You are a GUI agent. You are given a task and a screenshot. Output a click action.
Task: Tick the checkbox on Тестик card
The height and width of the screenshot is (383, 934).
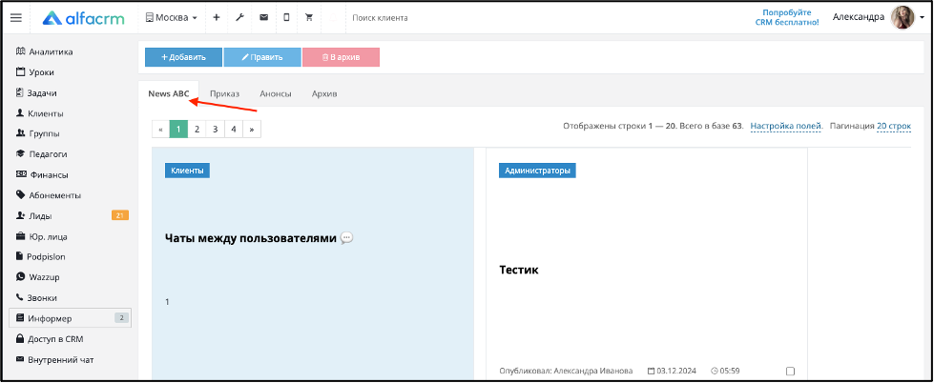click(x=791, y=372)
